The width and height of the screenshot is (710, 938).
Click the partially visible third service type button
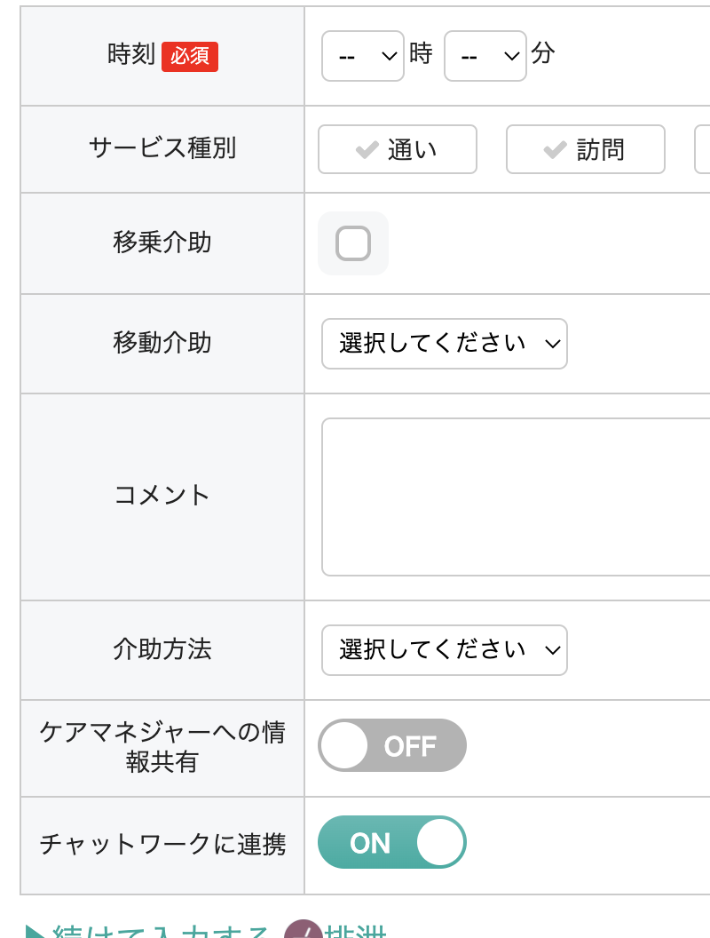pos(702,149)
